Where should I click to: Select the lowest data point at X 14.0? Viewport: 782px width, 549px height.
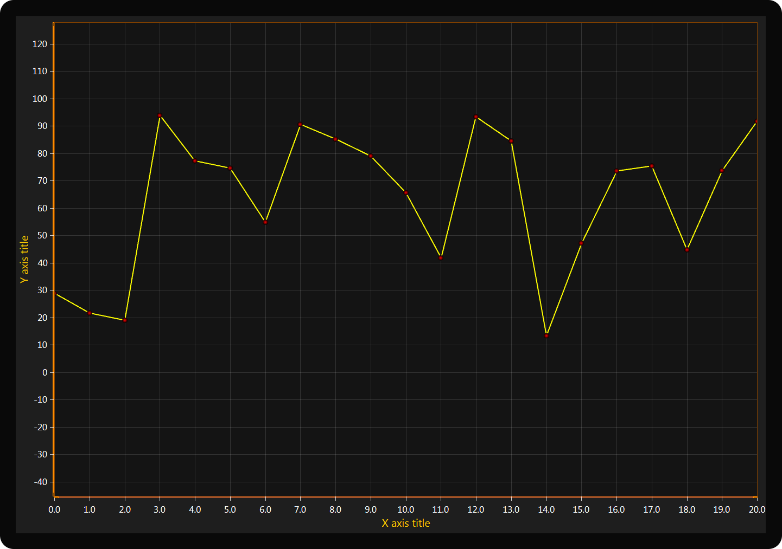pos(546,335)
